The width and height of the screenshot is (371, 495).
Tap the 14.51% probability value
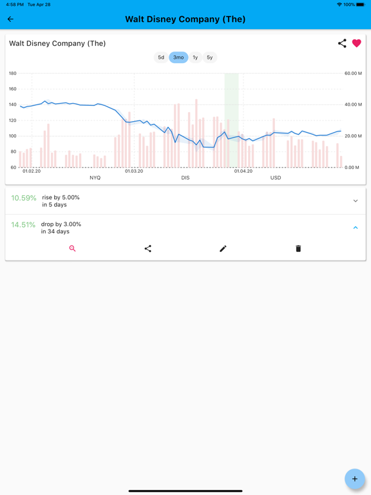pyautogui.click(x=23, y=225)
